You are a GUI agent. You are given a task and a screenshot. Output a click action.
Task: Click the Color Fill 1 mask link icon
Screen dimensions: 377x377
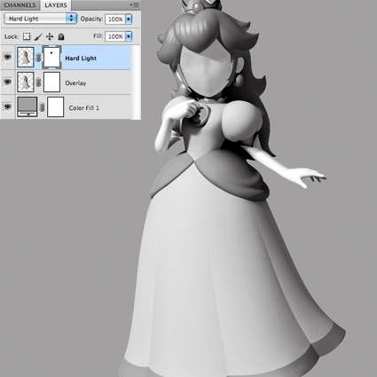[42, 107]
